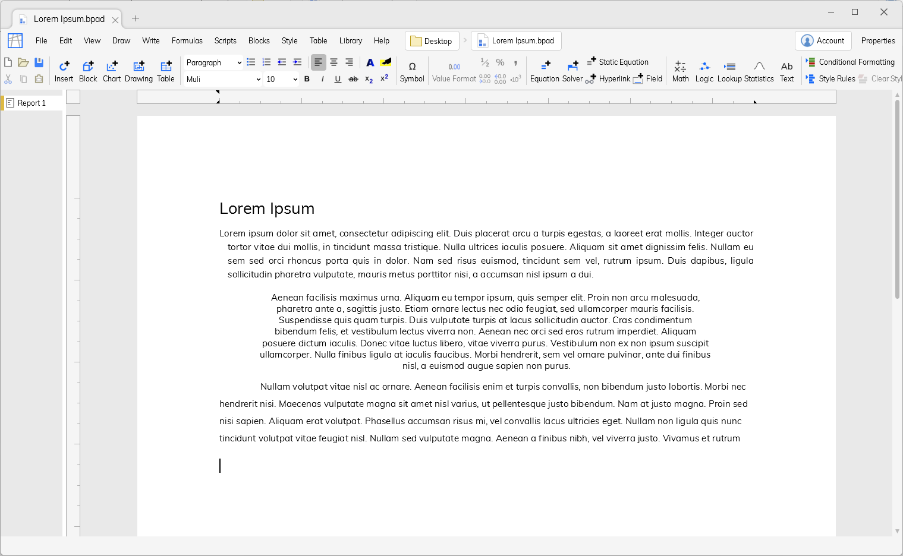Screen dimensions: 903x556
Task: Open the Formulas menu
Action: tap(187, 40)
